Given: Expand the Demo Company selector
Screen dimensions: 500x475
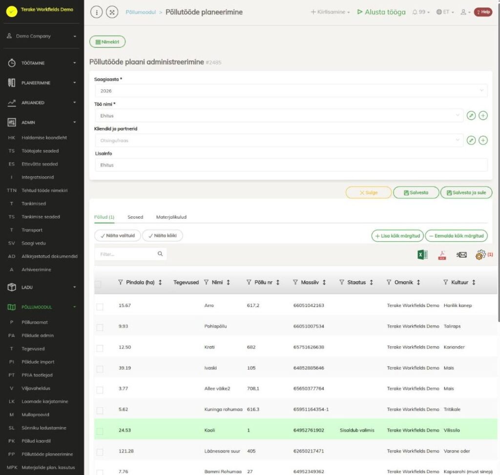Looking at the screenshot, I should pyautogui.click(x=42, y=36).
